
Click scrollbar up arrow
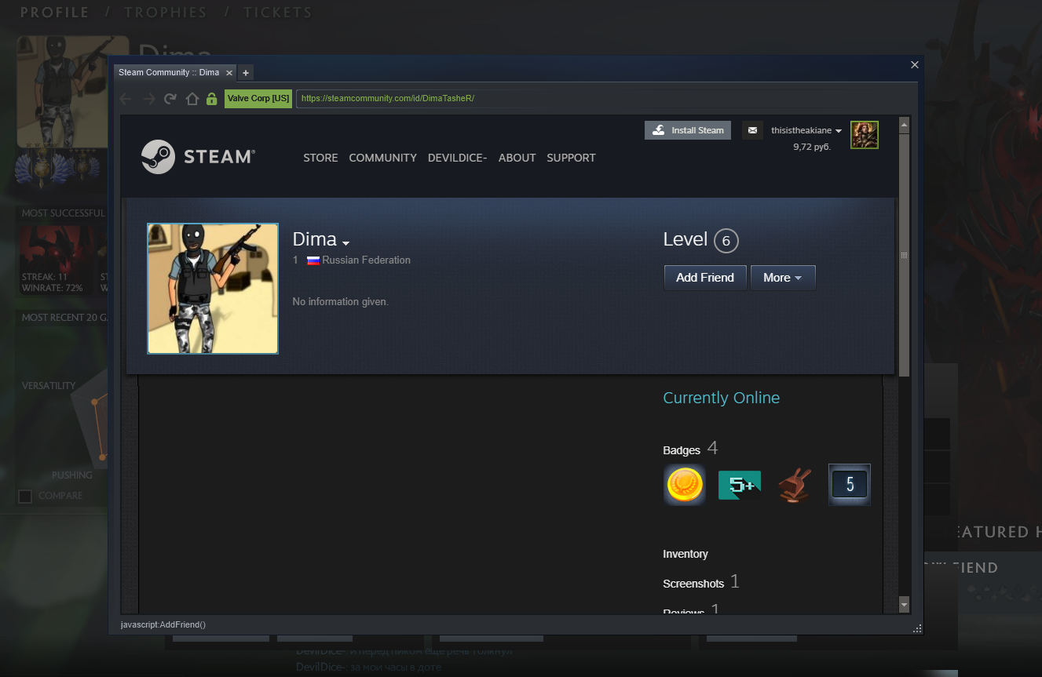[x=904, y=125]
